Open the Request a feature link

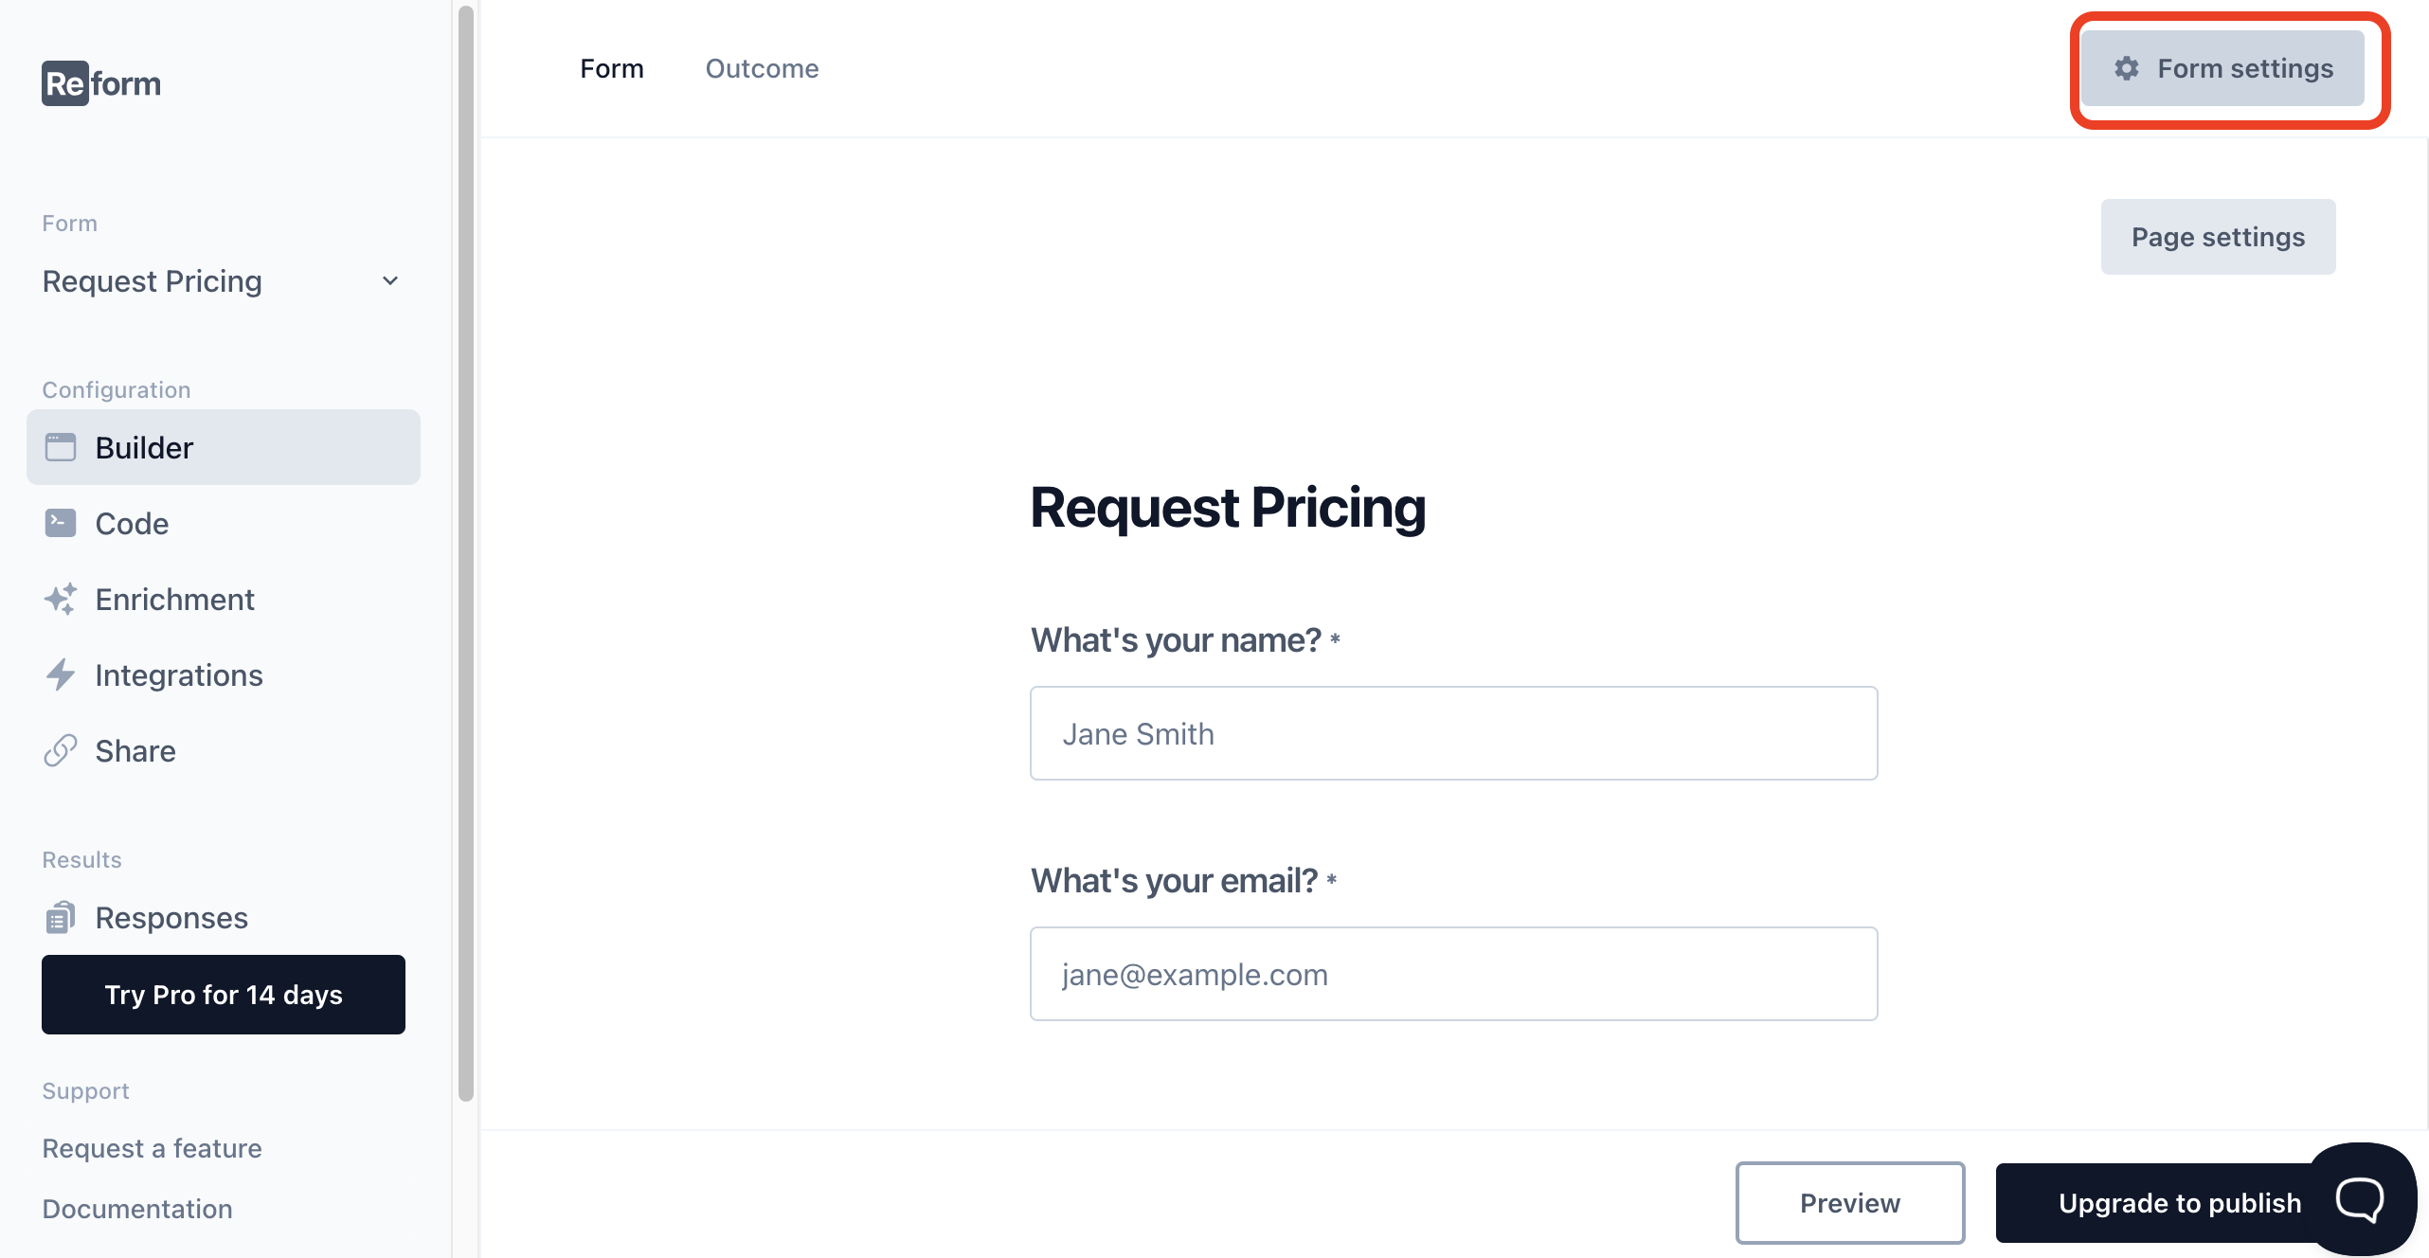(x=153, y=1148)
